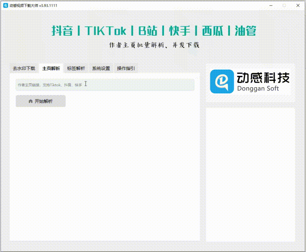The width and height of the screenshot is (306, 252).
Task: Close the application window
Action: click(x=298, y=5)
